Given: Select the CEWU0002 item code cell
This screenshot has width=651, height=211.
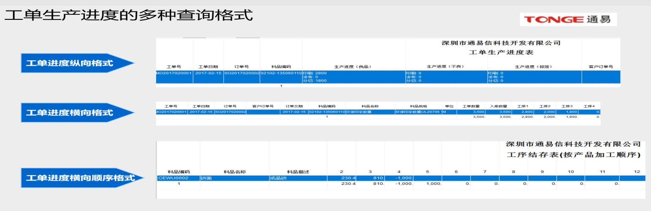Looking at the screenshot, I should 178,178.
